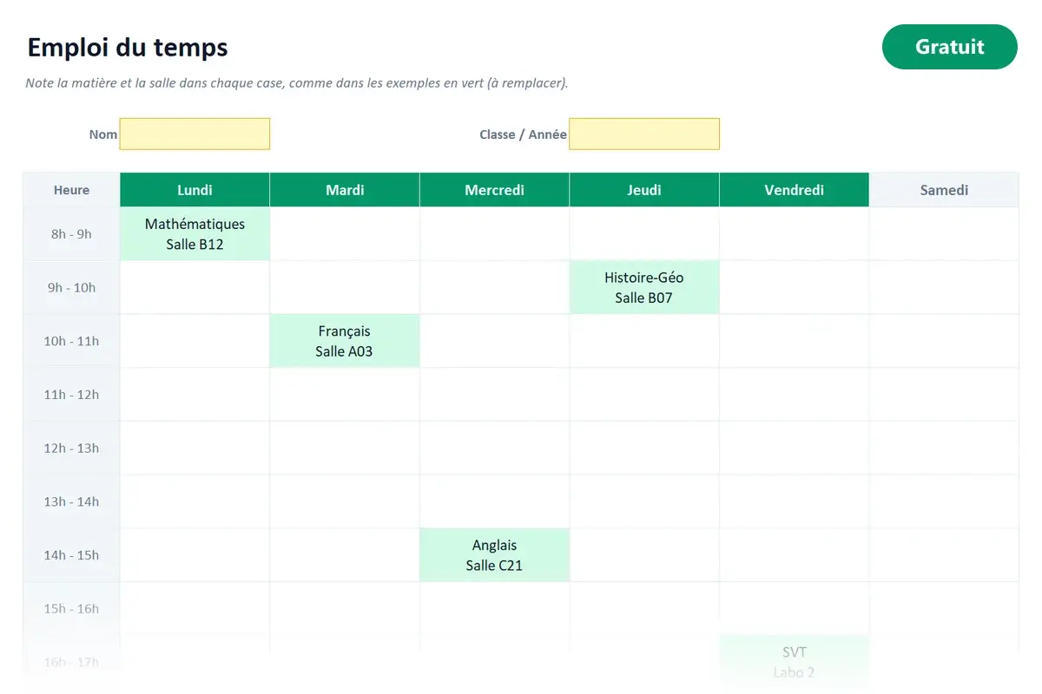Select the Nom input field
This screenshot has height=694, width=1042.
tap(195, 134)
